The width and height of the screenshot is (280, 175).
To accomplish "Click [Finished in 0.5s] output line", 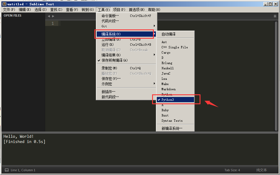I will click(24, 142).
